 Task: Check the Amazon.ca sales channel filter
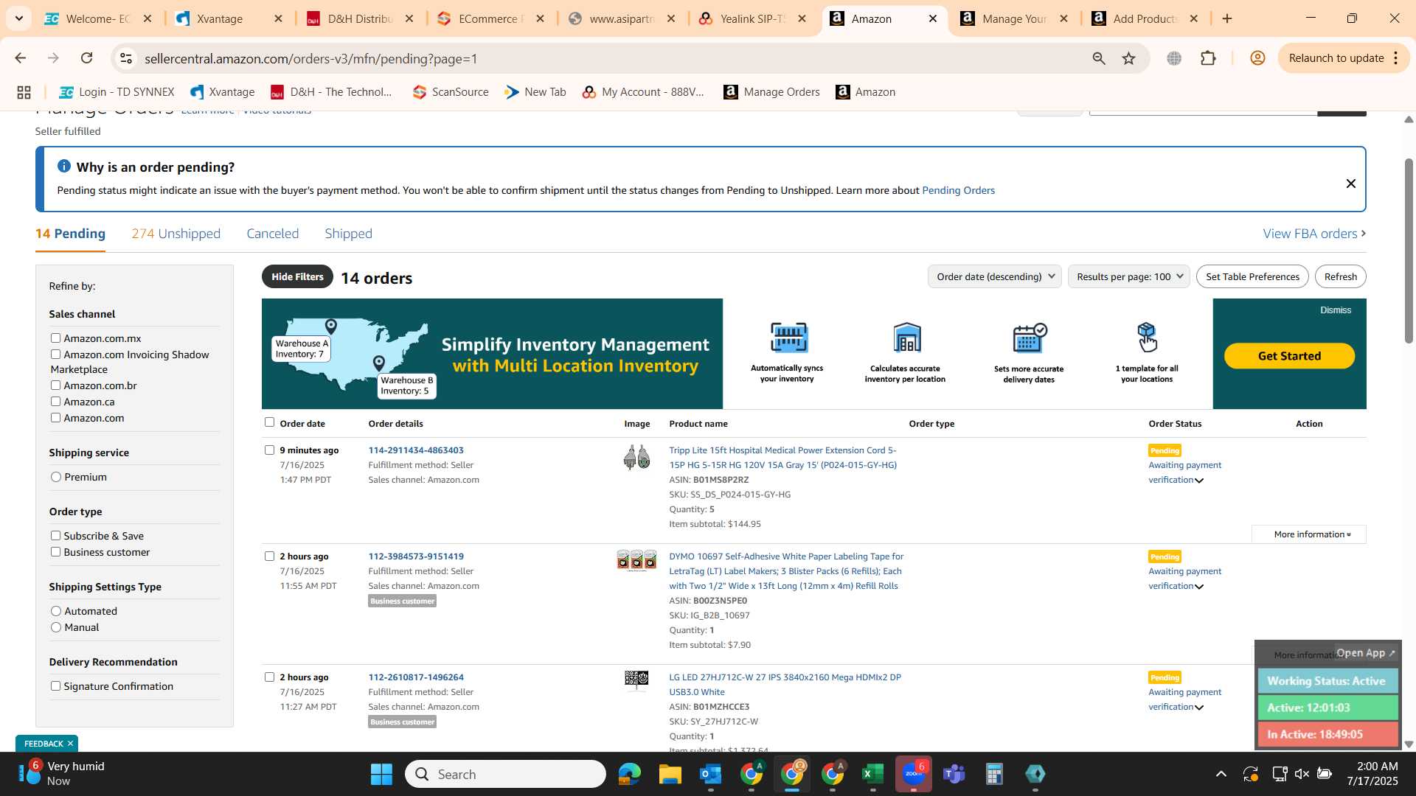click(x=55, y=402)
